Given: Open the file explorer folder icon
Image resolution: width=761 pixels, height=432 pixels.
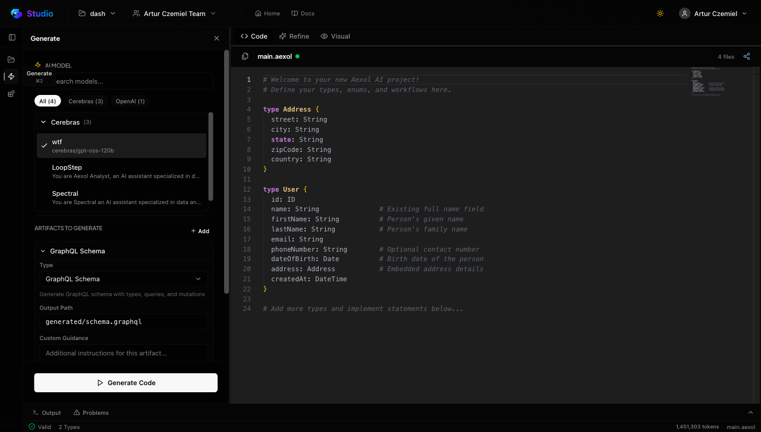Looking at the screenshot, I should [x=11, y=59].
